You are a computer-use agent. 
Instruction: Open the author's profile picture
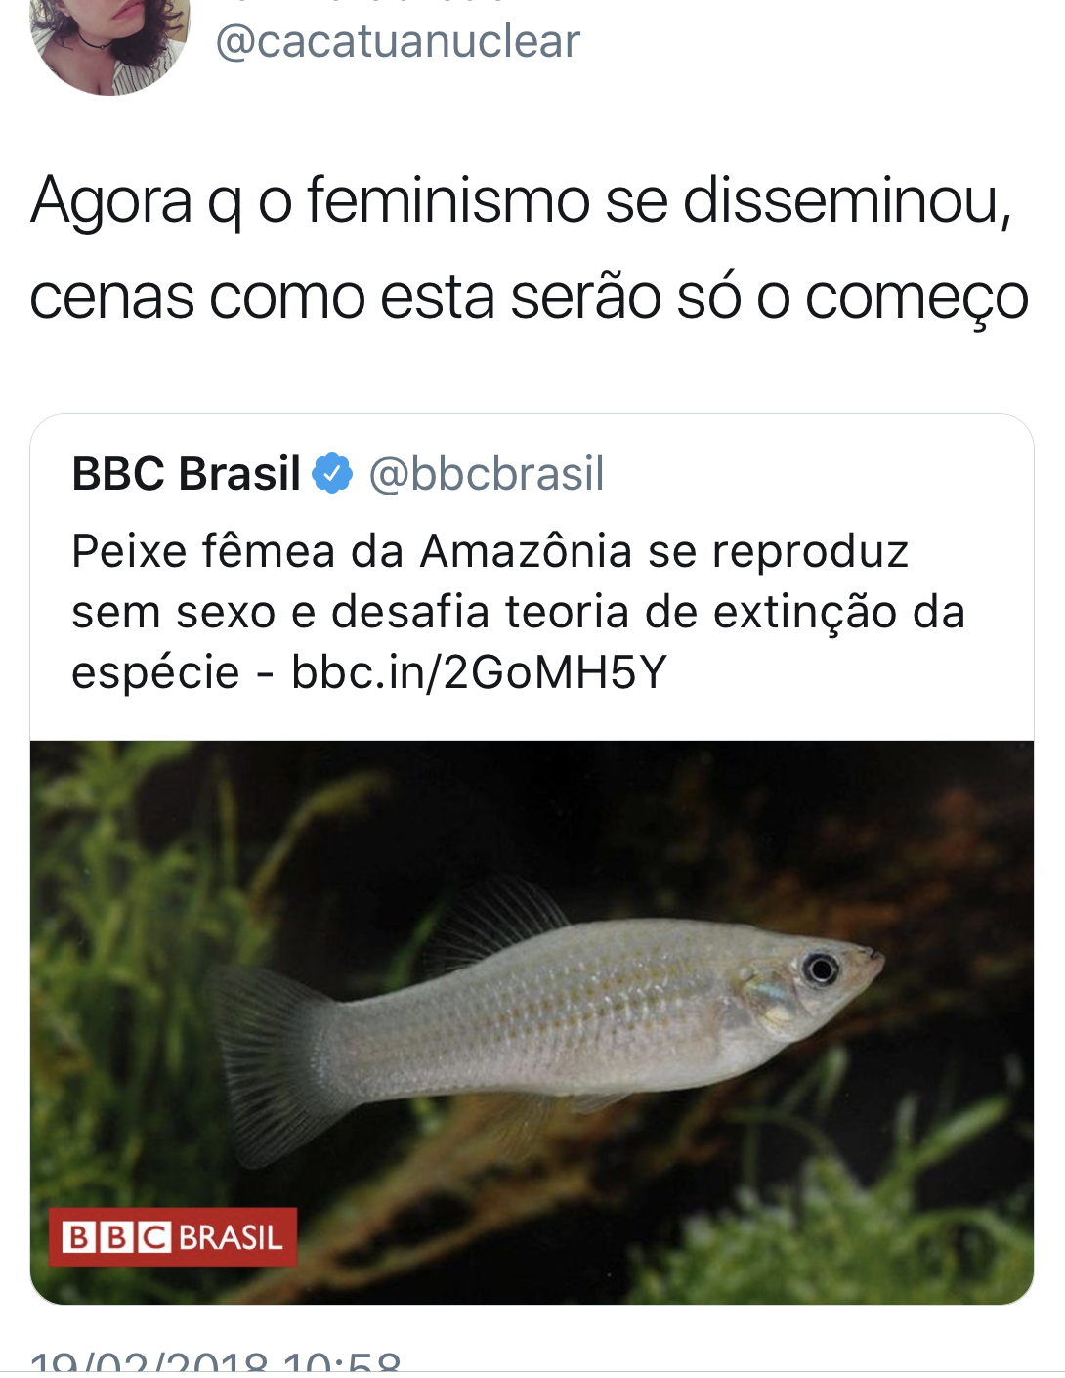pyautogui.click(x=109, y=39)
